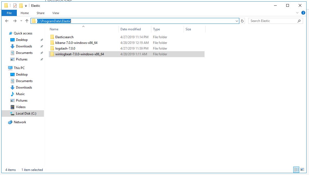
Task: Click the Videos filmstrip icon
Action: tap(12, 107)
